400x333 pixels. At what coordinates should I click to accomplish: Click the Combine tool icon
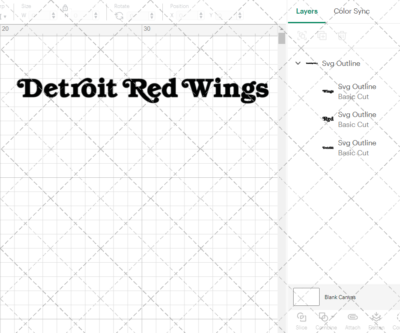coord(324,317)
